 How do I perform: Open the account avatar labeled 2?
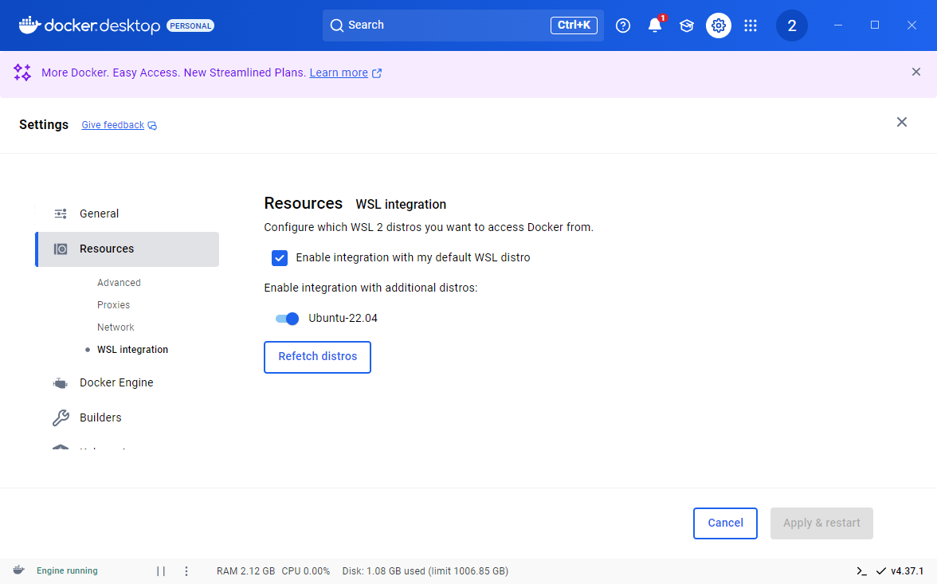coord(792,25)
